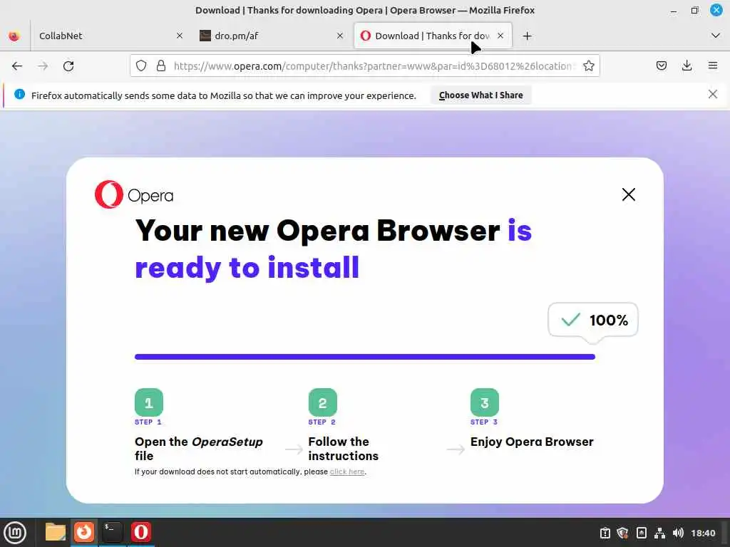Open Opera from the taskbar
The width and height of the screenshot is (730, 547).
click(141, 532)
